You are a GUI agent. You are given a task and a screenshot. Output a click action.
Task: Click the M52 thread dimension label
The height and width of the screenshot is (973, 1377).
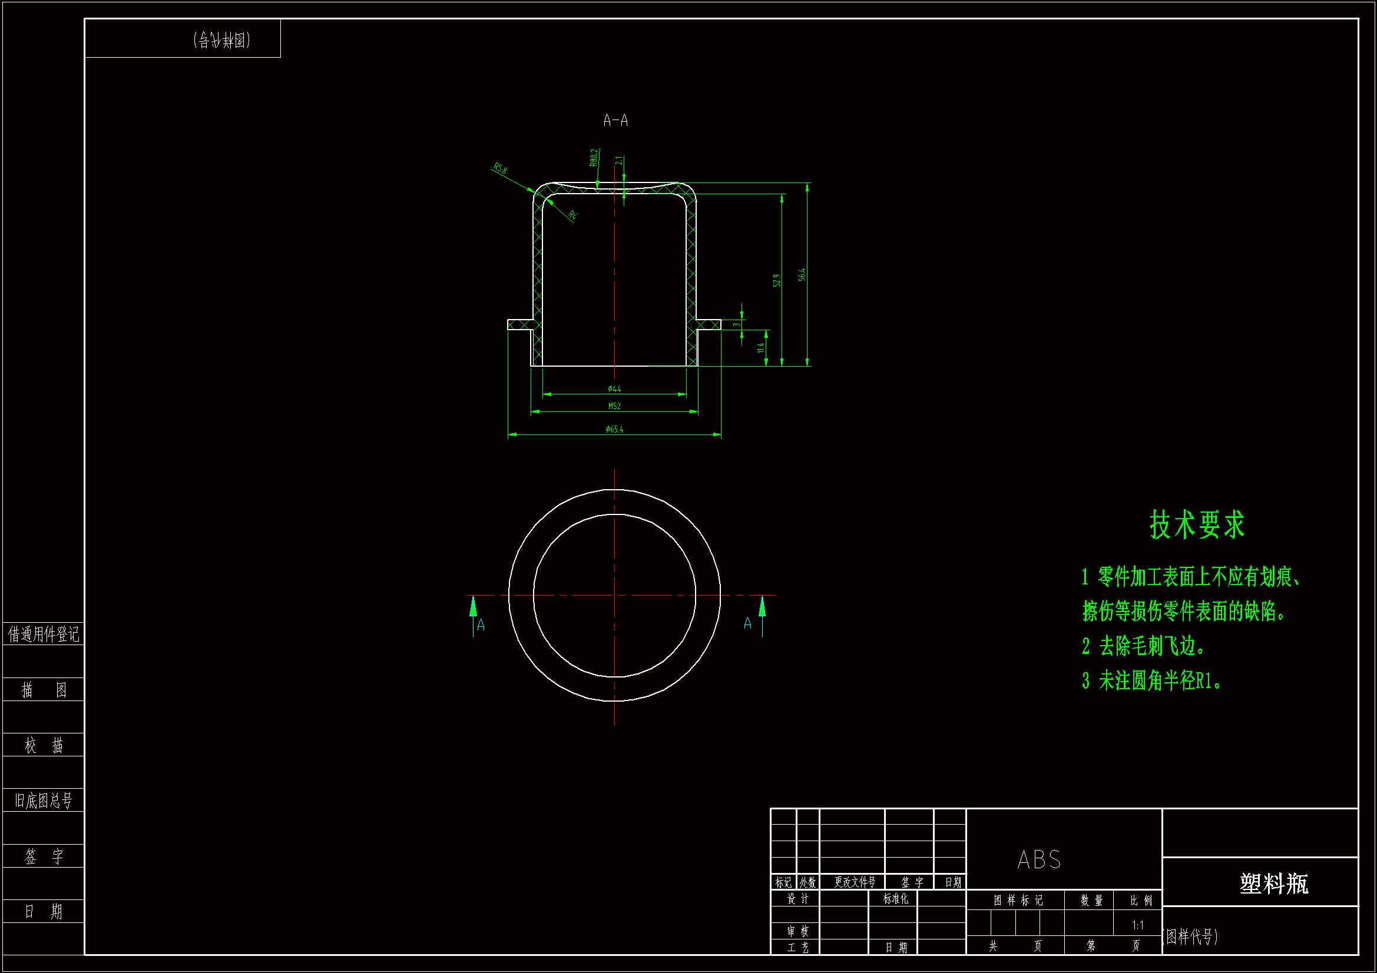[614, 406]
